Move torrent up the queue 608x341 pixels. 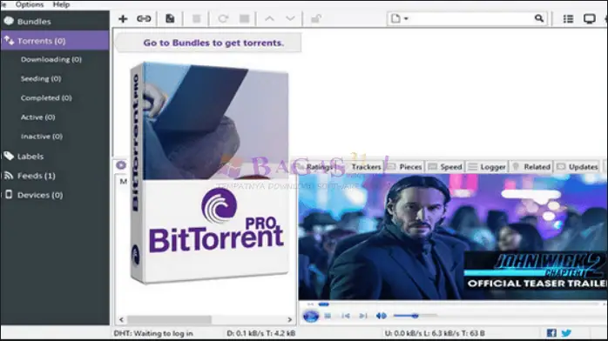(x=269, y=18)
